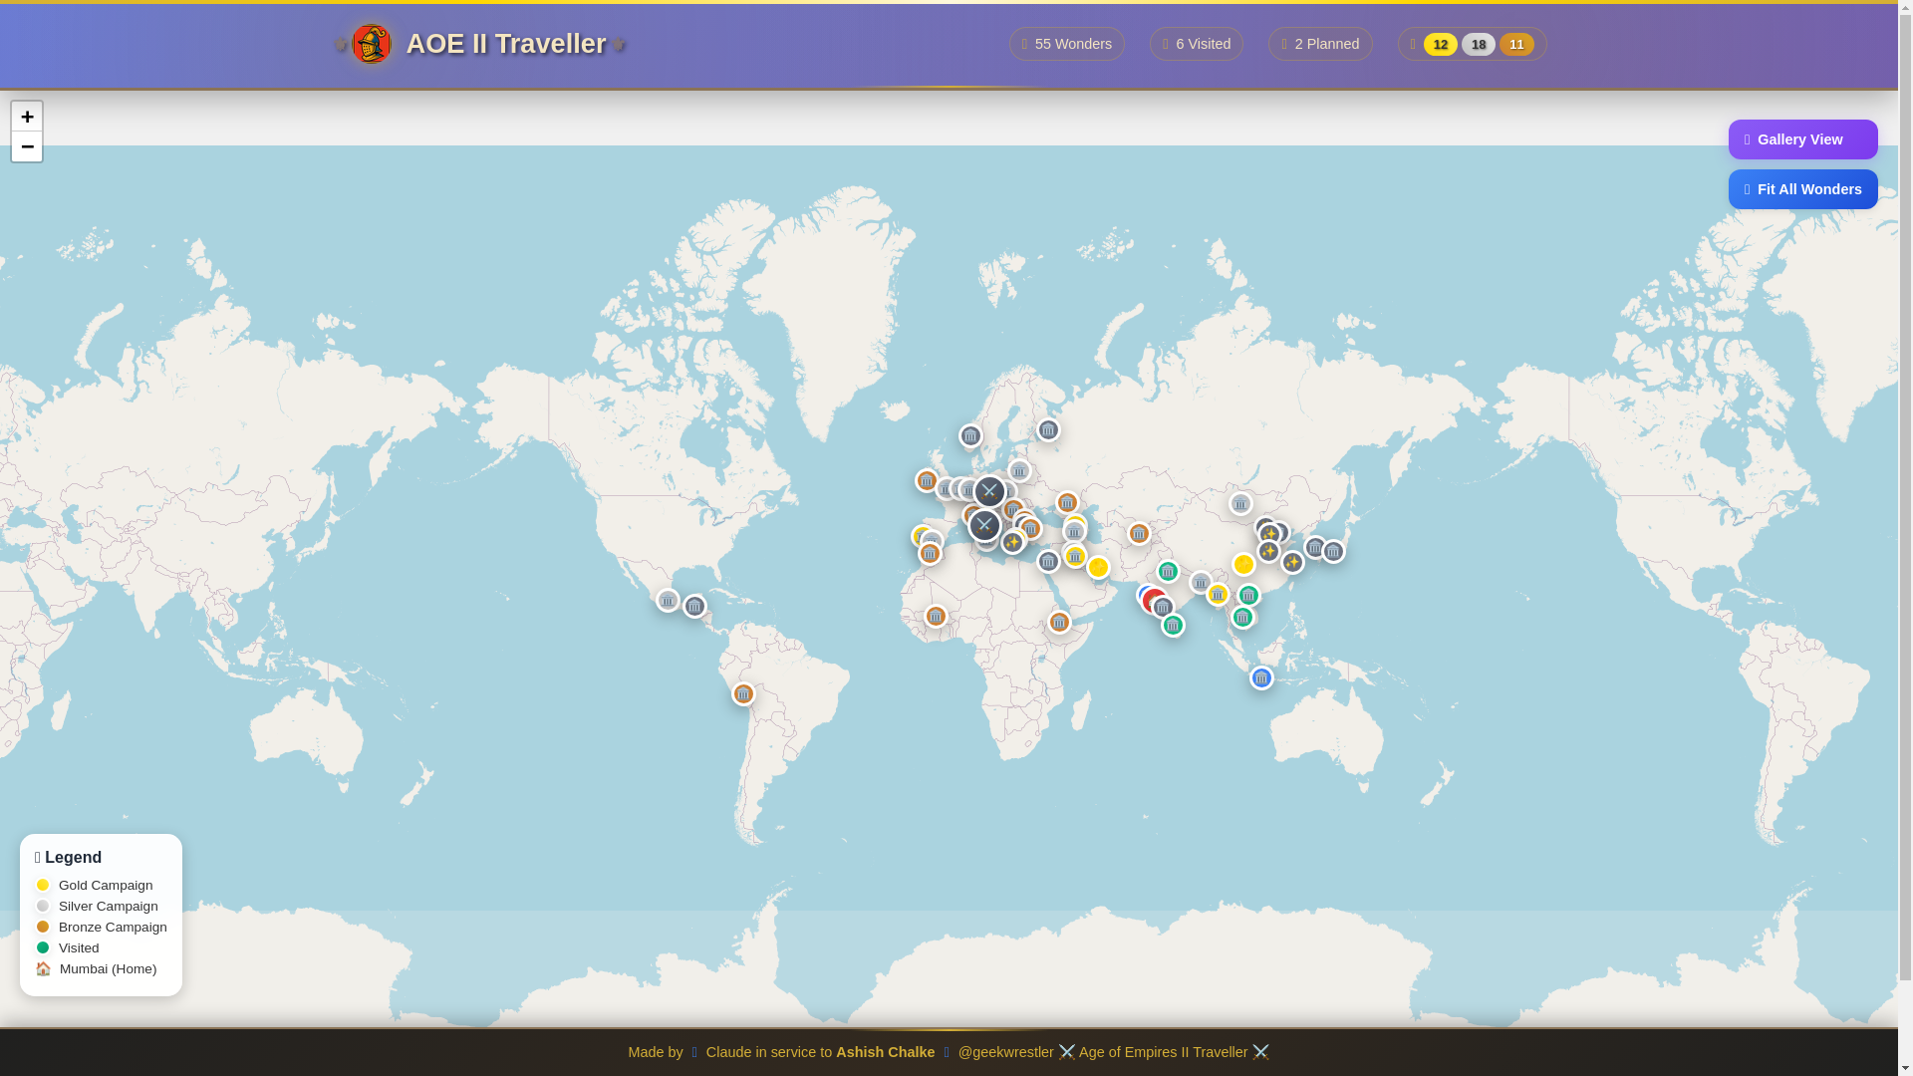Open the dark wonder marker on Yucatan

(x=694, y=606)
